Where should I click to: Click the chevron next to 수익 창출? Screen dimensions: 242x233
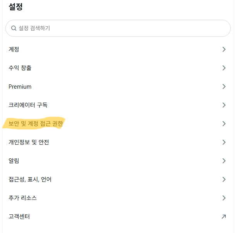point(224,68)
